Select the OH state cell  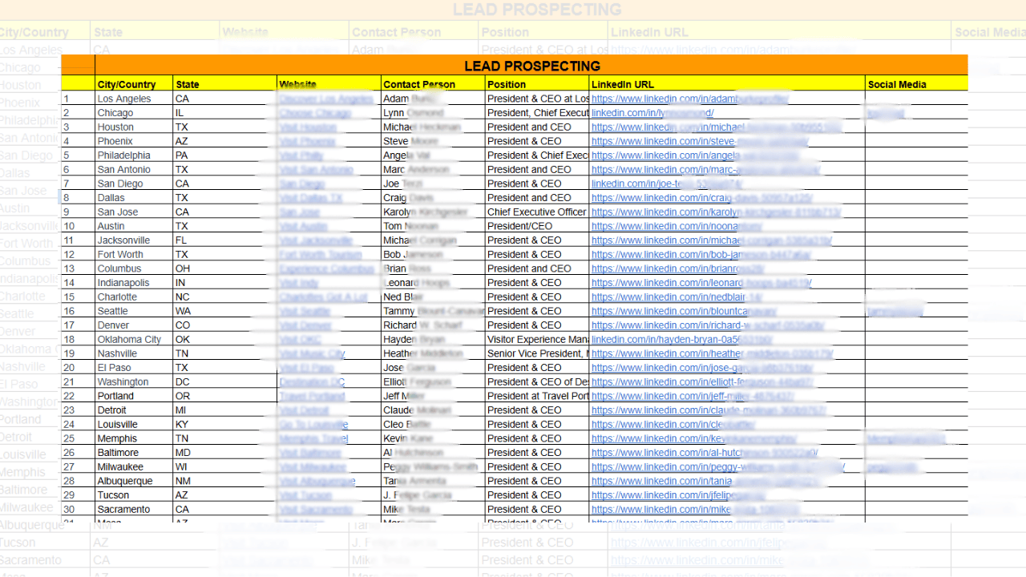(x=224, y=268)
